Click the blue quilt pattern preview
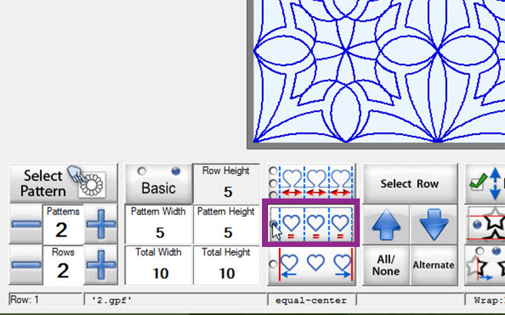Image resolution: width=505 pixels, height=315 pixels. [379, 71]
